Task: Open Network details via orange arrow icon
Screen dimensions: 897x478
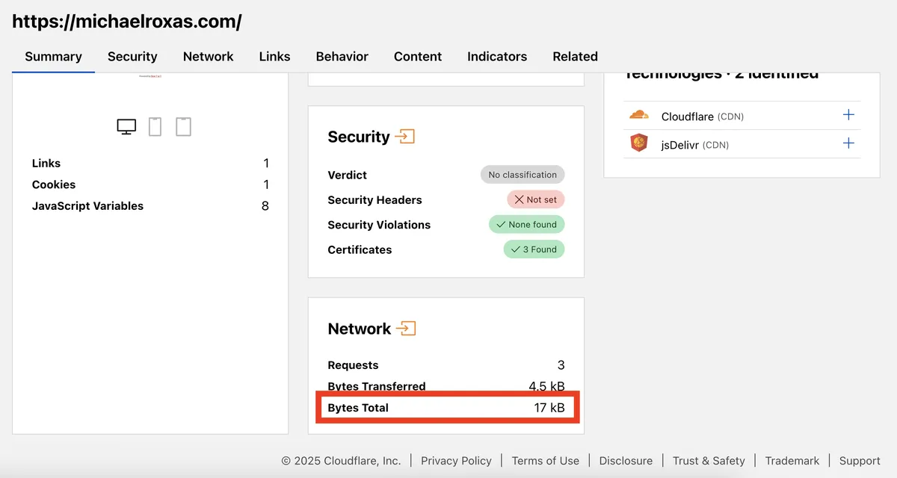Action: [406, 329]
